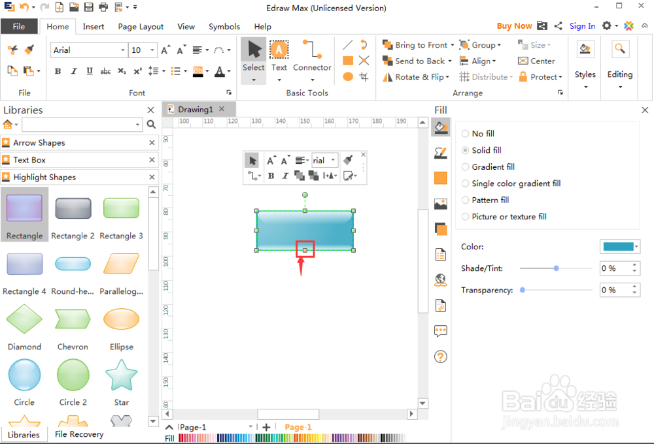Open the Line style panel icon

click(440, 153)
